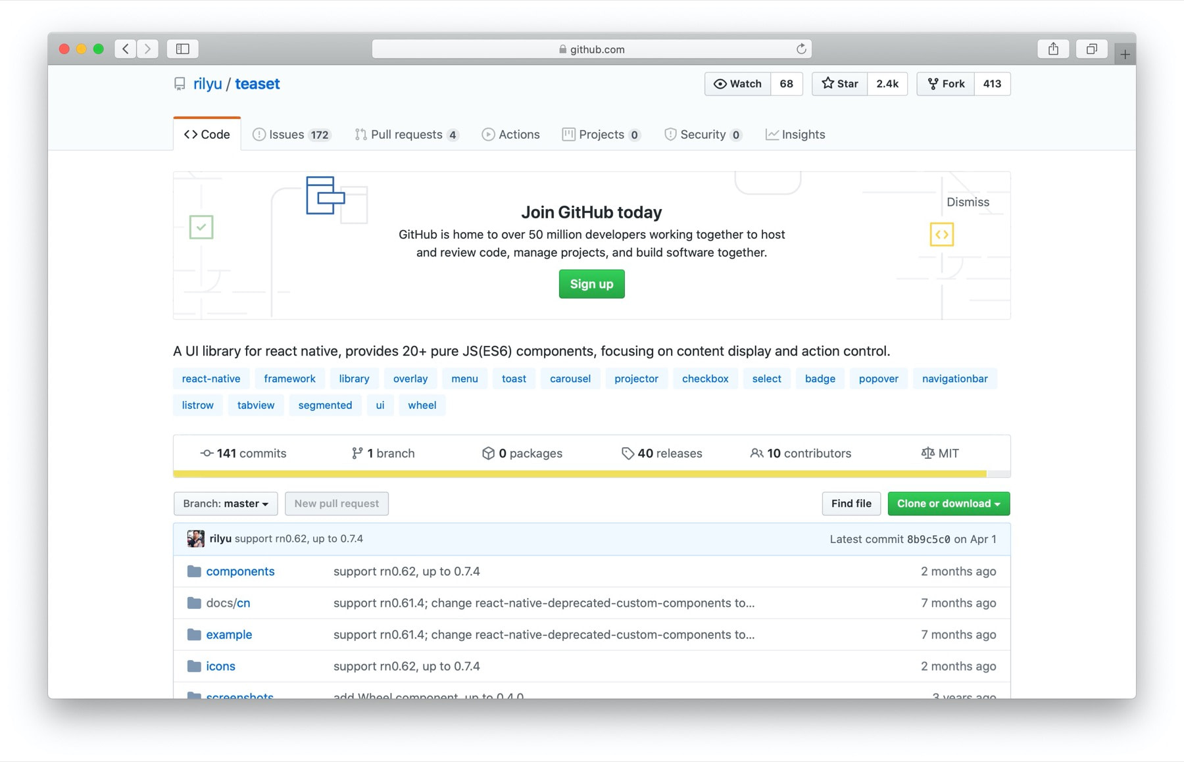Click the green Sign up button

click(x=591, y=284)
